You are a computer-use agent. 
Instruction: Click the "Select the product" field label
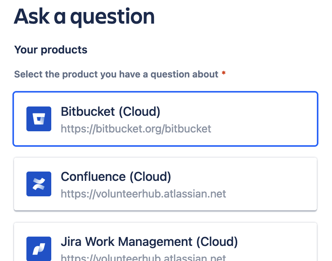[116, 74]
